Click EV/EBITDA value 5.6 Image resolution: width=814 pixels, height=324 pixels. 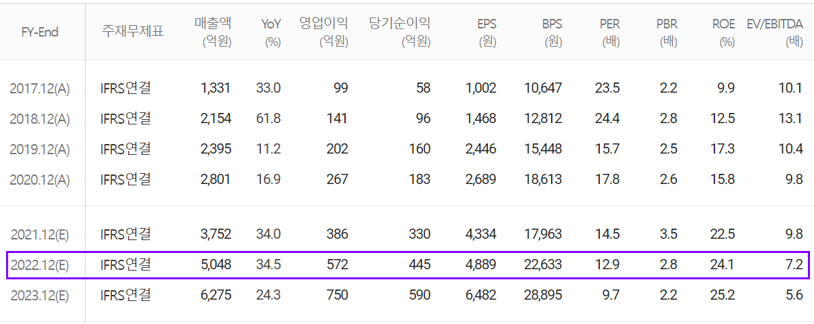click(795, 295)
